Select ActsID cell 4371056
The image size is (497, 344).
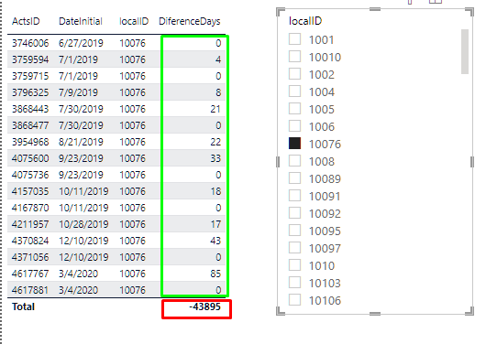30,257
